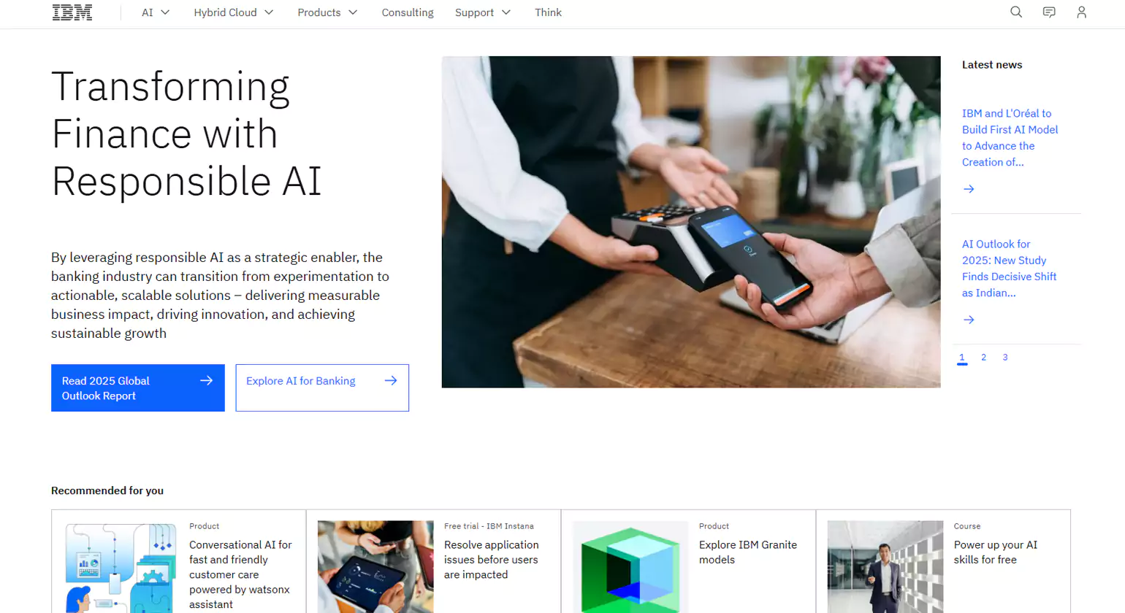1125x613 pixels.
Task: Switch to news page 2
Action: tap(983, 358)
